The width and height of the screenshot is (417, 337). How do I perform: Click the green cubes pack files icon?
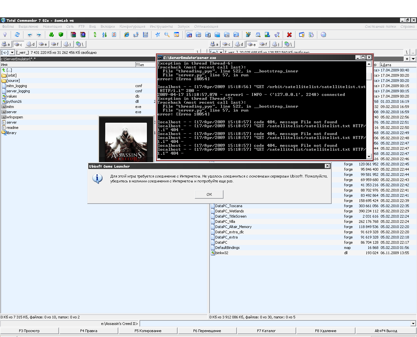[51, 35]
